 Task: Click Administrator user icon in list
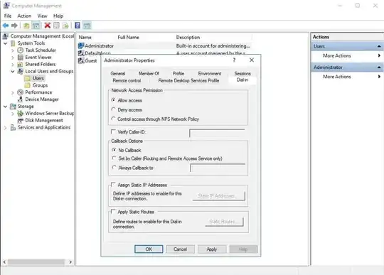click(81, 45)
